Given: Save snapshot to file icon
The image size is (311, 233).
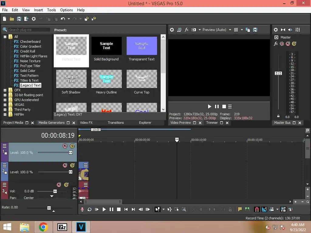Looking at the screenshot, I should coord(255,30).
